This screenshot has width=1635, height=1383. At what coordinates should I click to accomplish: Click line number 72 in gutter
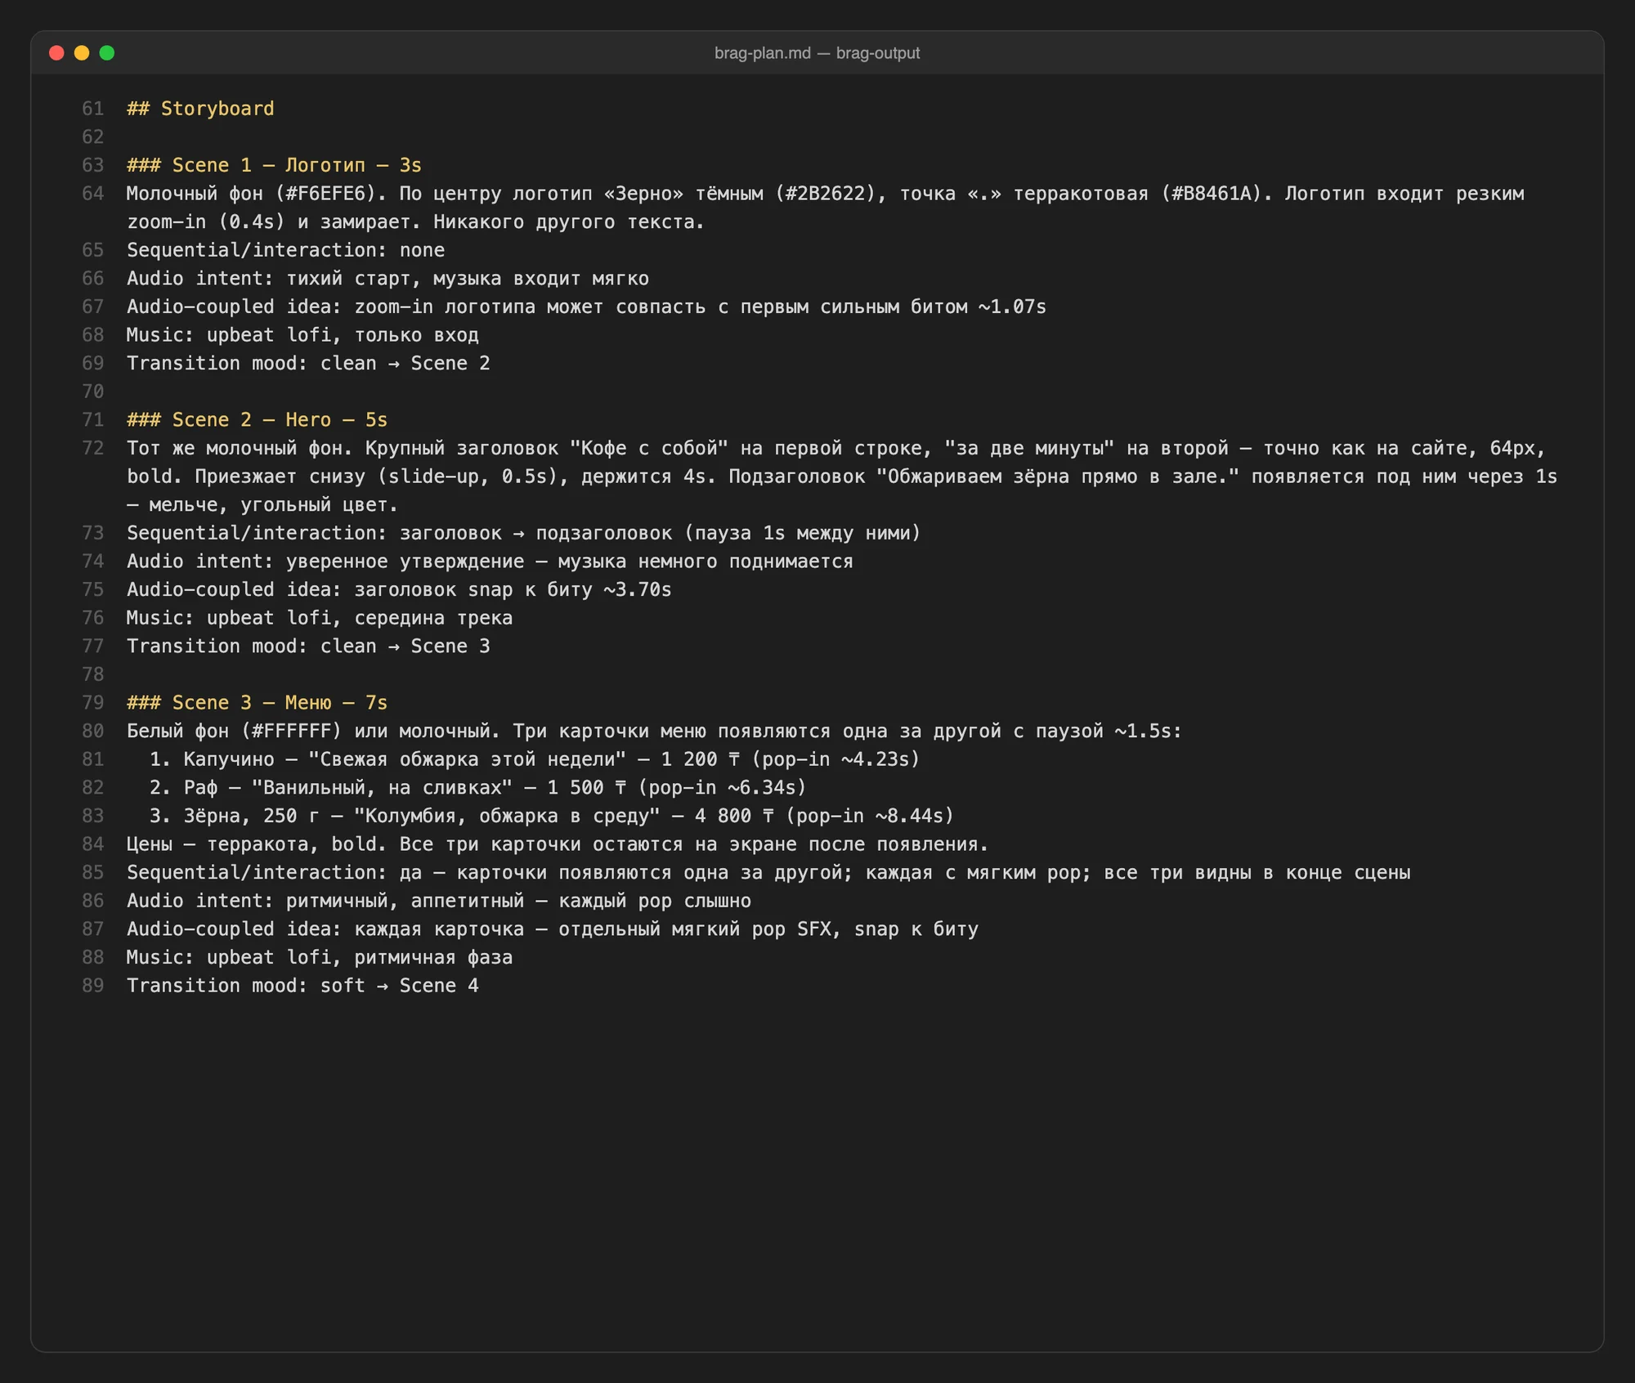tap(92, 448)
